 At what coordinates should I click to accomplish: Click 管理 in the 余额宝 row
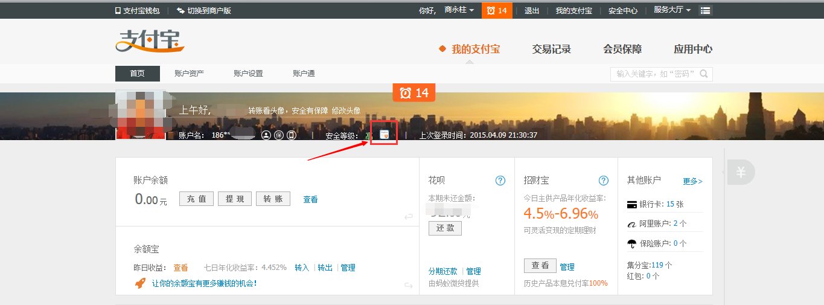pos(348,268)
